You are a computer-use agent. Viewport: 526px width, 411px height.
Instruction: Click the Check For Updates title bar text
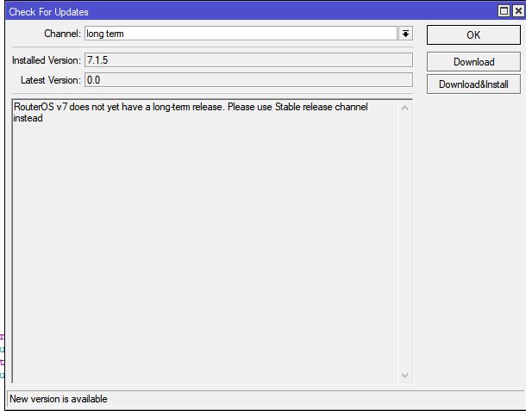[x=48, y=12]
